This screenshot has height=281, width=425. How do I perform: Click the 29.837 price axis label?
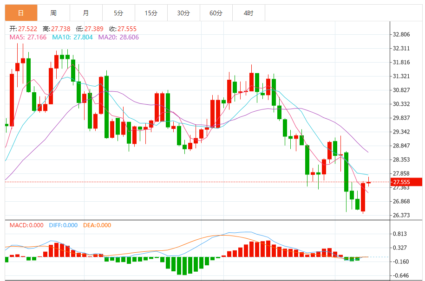(x=401, y=118)
